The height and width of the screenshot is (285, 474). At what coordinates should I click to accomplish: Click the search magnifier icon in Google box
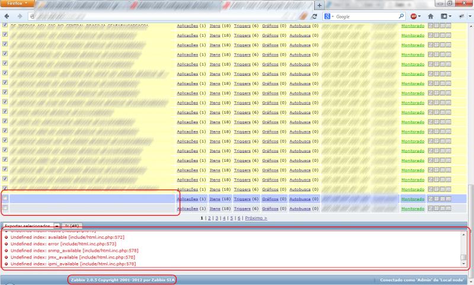[401, 17]
